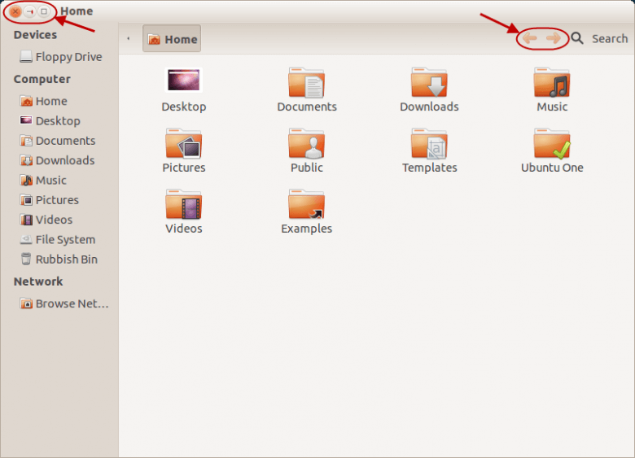Maximize the Home window
The image size is (635, 458).
[44, 11]
